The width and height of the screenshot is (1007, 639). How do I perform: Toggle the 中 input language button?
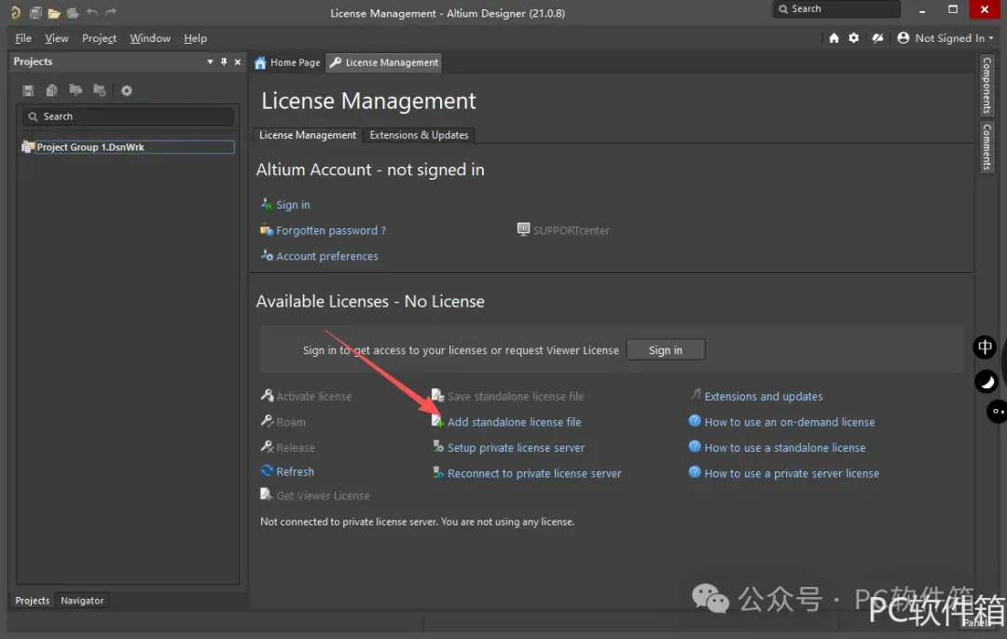coord(986,347)
